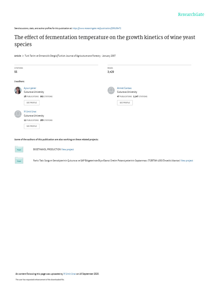Click the citations count 55
Image resolution: width=215 pixels, height=287 pixels.
[16, 72]
